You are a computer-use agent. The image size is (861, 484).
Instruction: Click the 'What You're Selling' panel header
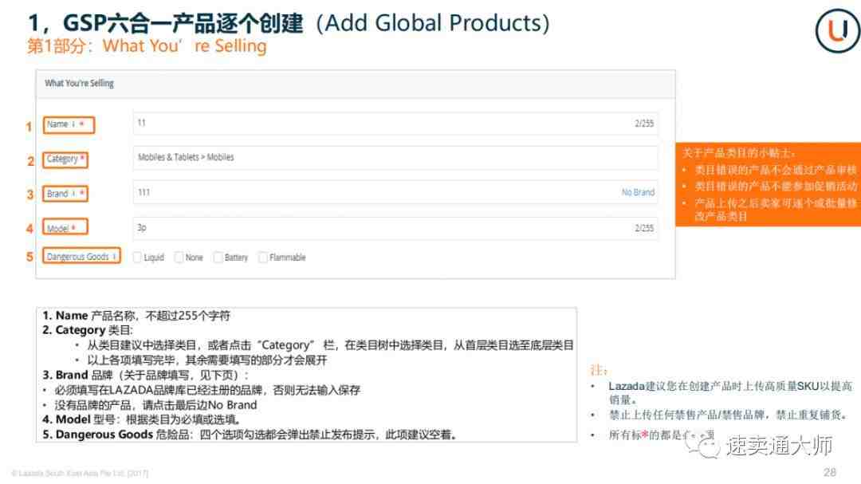[x=356, y=84]
